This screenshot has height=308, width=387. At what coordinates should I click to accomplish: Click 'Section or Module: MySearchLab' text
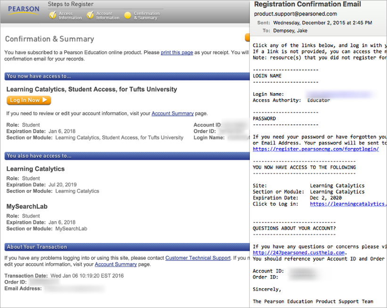(x=47, y=229)
